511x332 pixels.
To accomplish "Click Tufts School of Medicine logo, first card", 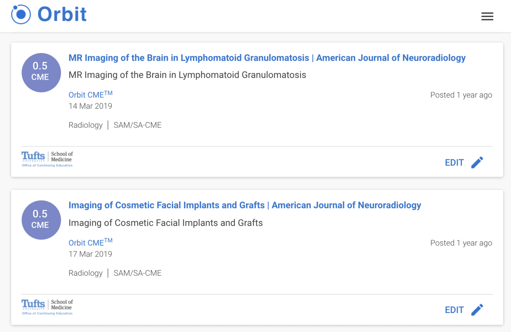I will [47, 159].
